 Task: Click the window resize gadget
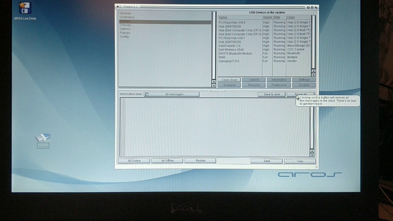point(317,167)
